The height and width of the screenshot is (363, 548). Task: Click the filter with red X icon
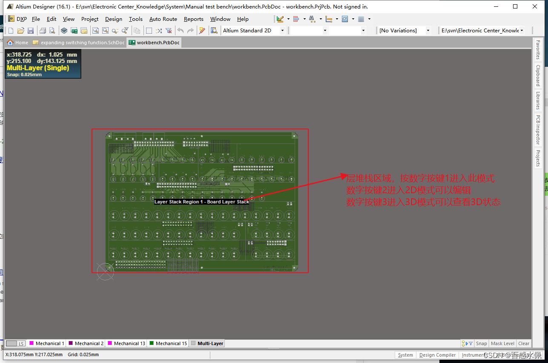tap(169, 30)
